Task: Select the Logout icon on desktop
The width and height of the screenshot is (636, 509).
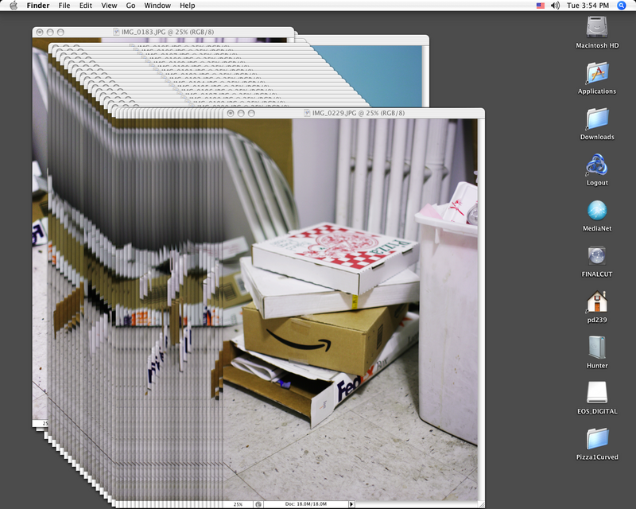Action: tap(597, 165)
